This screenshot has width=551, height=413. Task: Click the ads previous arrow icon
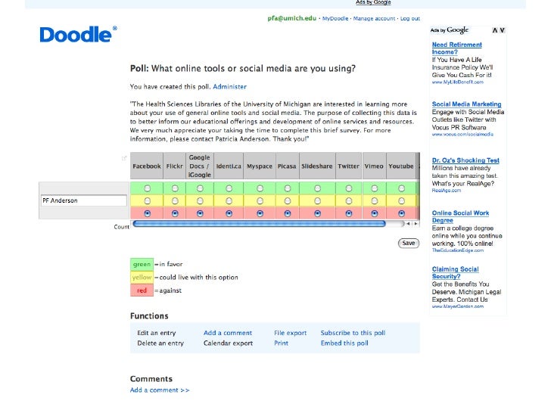click(x=495, y=30)
